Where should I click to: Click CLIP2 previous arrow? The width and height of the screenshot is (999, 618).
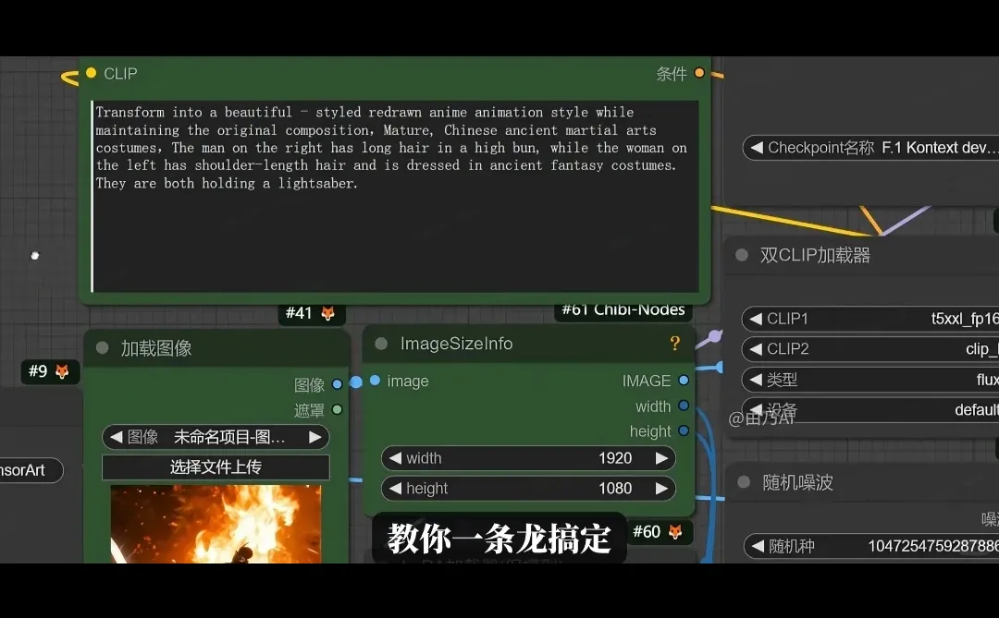click(756, 349)
